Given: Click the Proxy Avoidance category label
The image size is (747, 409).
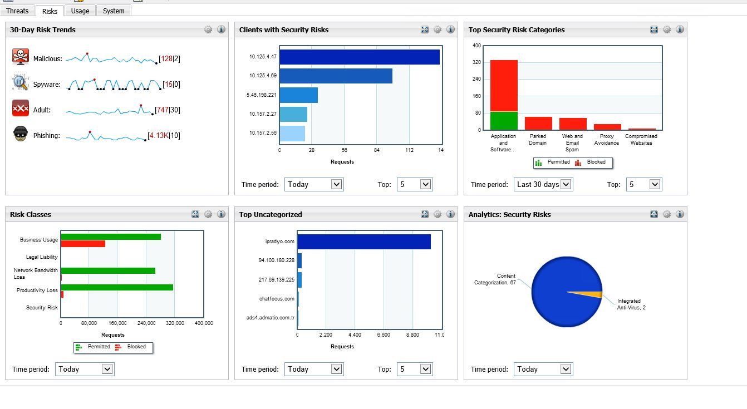Looking at the screenshot, I should [x=607, y=140].
